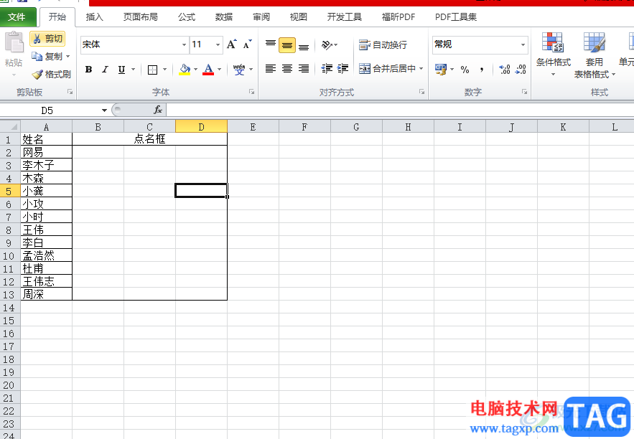634x439 pixels.
Task: Select column header E
Action: (x=253, y=127)
